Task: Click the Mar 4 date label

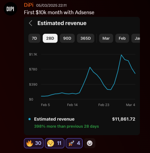Action: point(130,105)
